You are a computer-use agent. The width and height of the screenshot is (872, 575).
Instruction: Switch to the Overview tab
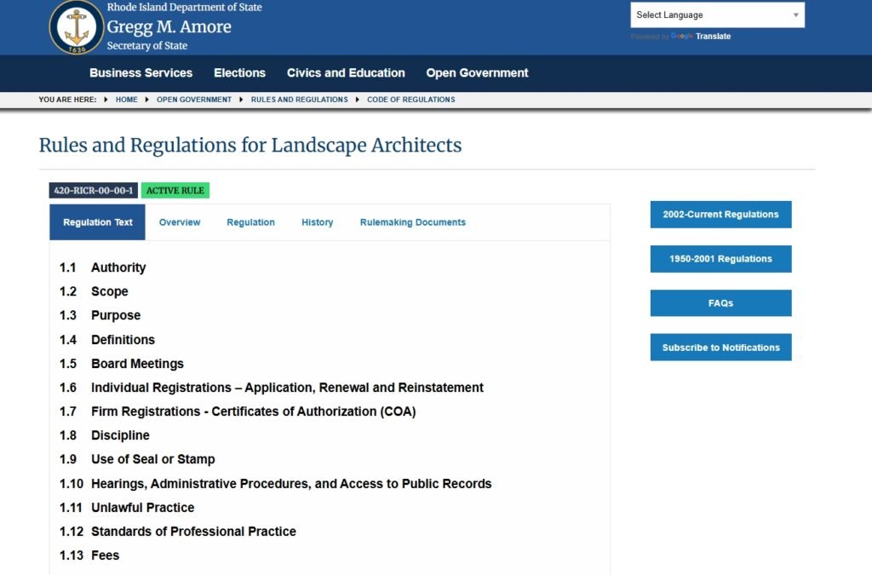click(179, 221)
